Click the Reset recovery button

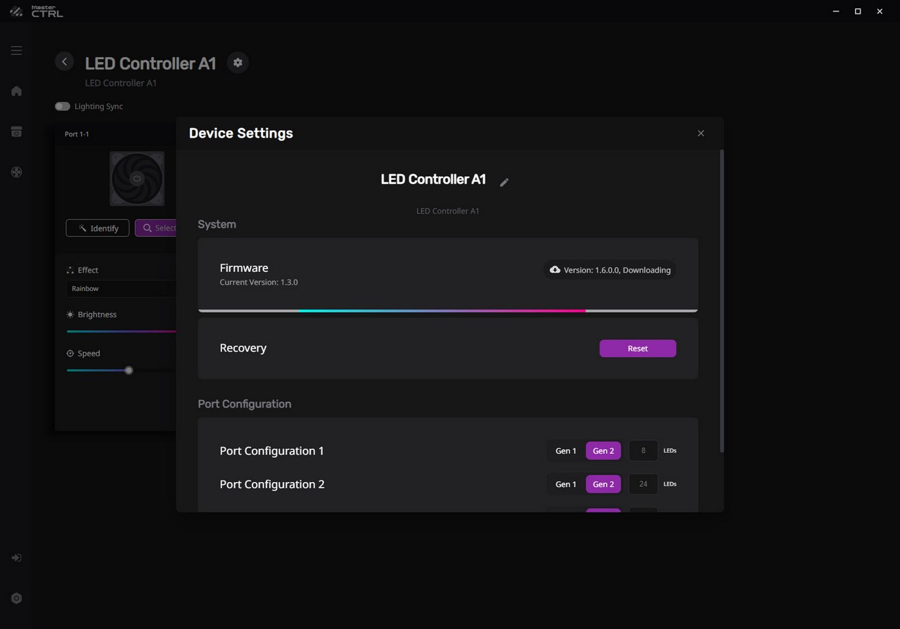(x=638, y=349)
